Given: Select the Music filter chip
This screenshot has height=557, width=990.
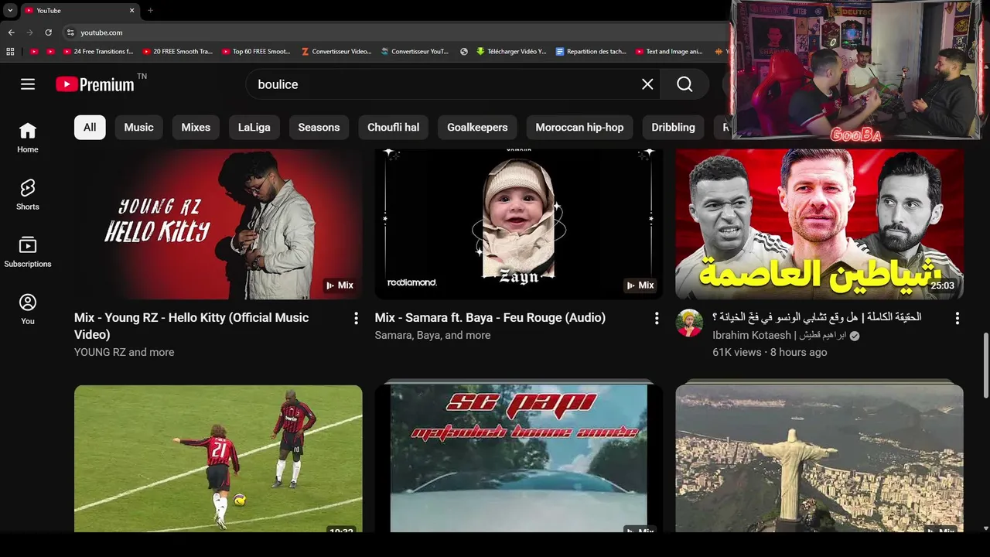Looking at the screenshot, I should [139, 128].
